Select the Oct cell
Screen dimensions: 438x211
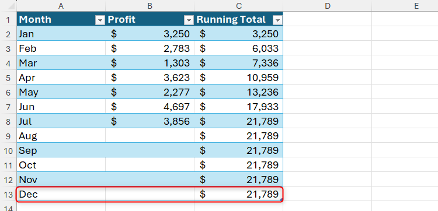(x=61, y=165)
